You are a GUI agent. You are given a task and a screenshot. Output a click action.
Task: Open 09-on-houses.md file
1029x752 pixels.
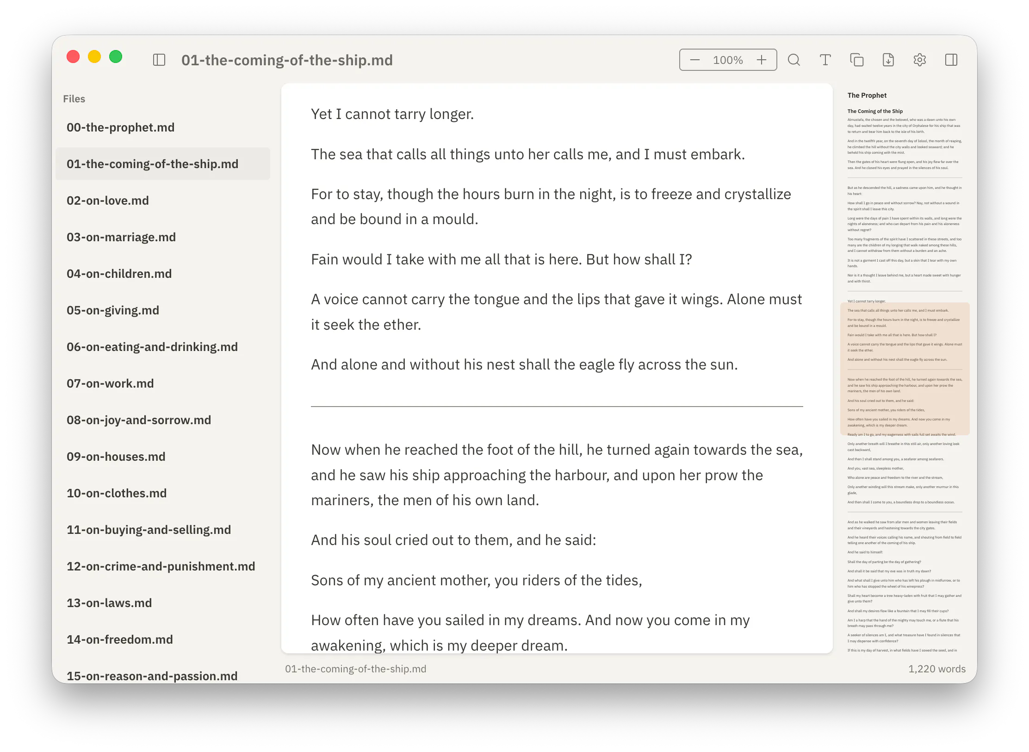tap(163, 457)
